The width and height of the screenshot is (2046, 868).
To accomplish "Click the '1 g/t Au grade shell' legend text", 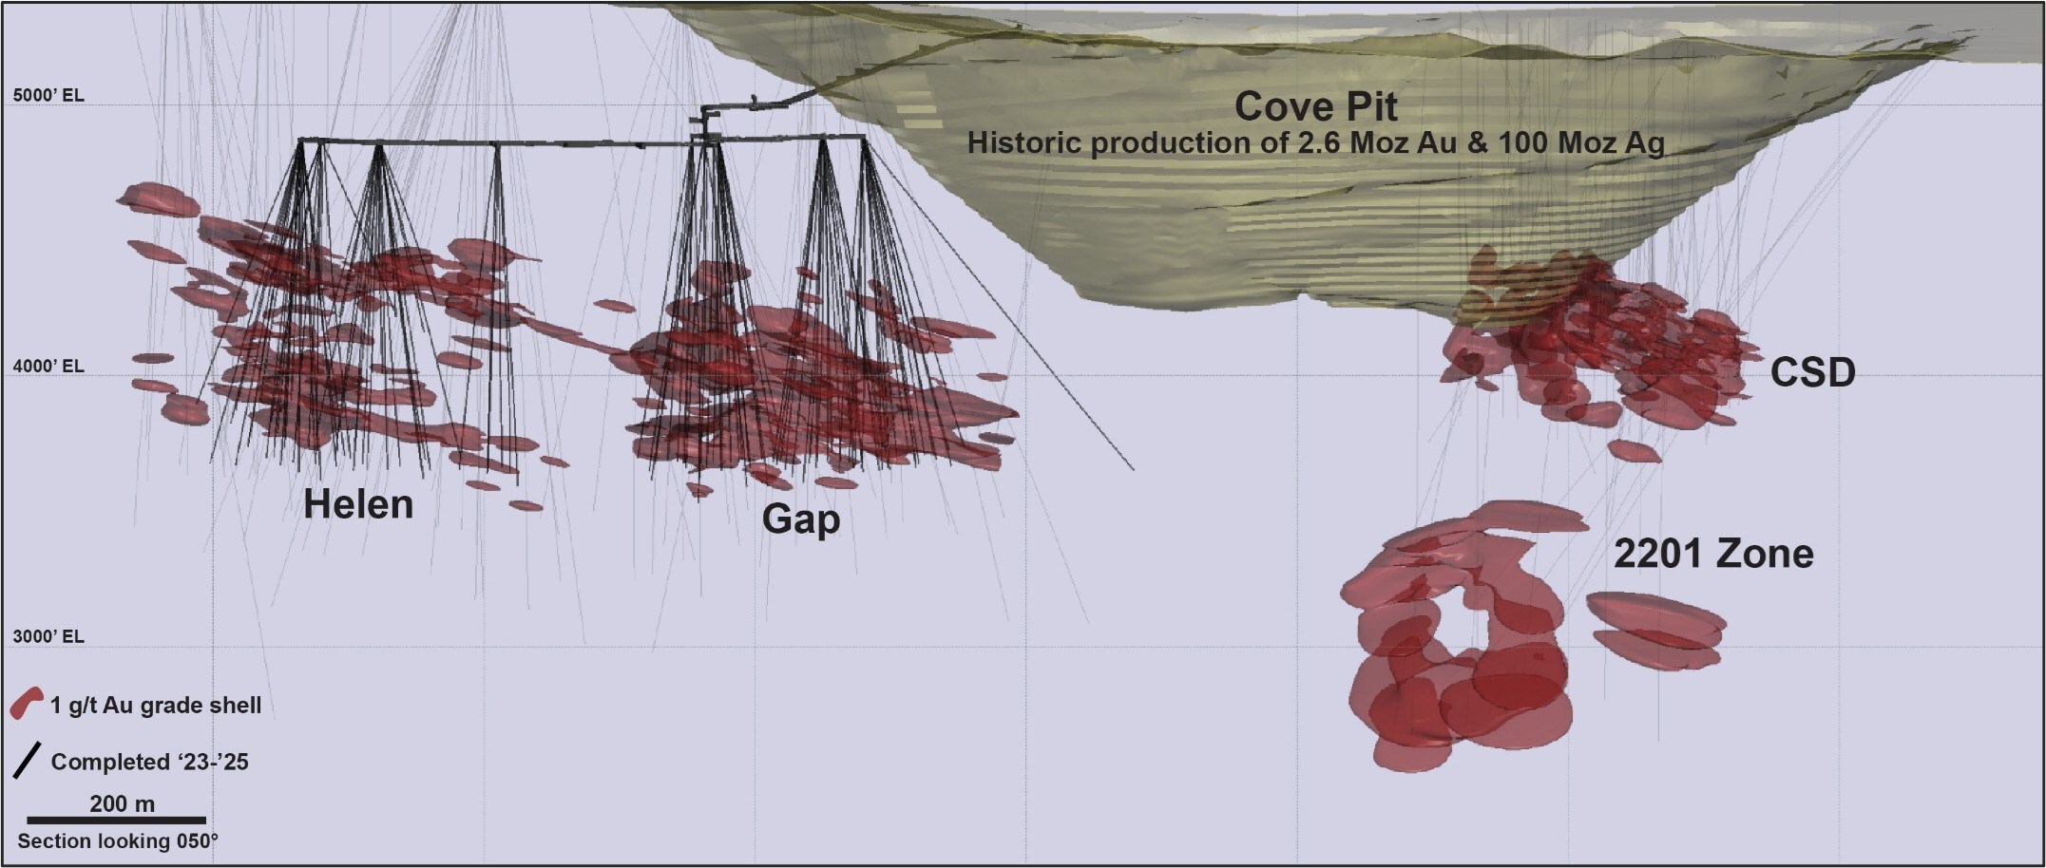I will pyautogui.click(x=156, y=706).
